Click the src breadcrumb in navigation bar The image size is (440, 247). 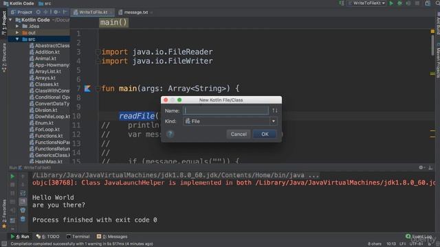tap(45, 3)
